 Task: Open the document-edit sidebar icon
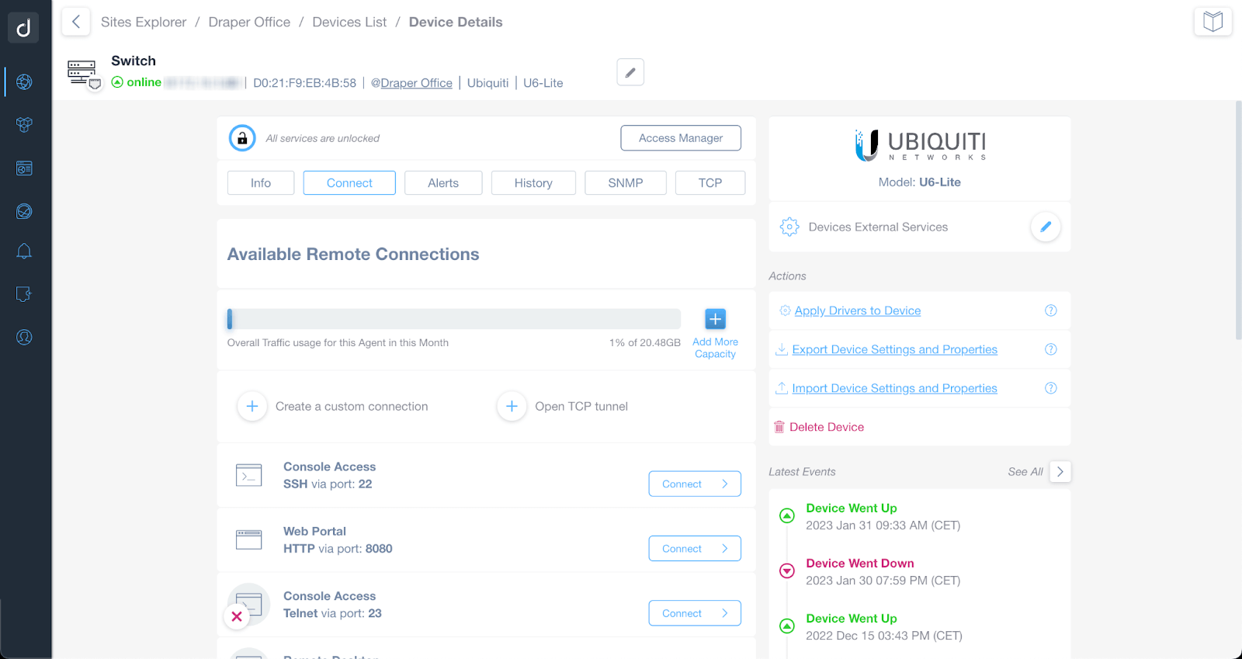coord(24,294)
